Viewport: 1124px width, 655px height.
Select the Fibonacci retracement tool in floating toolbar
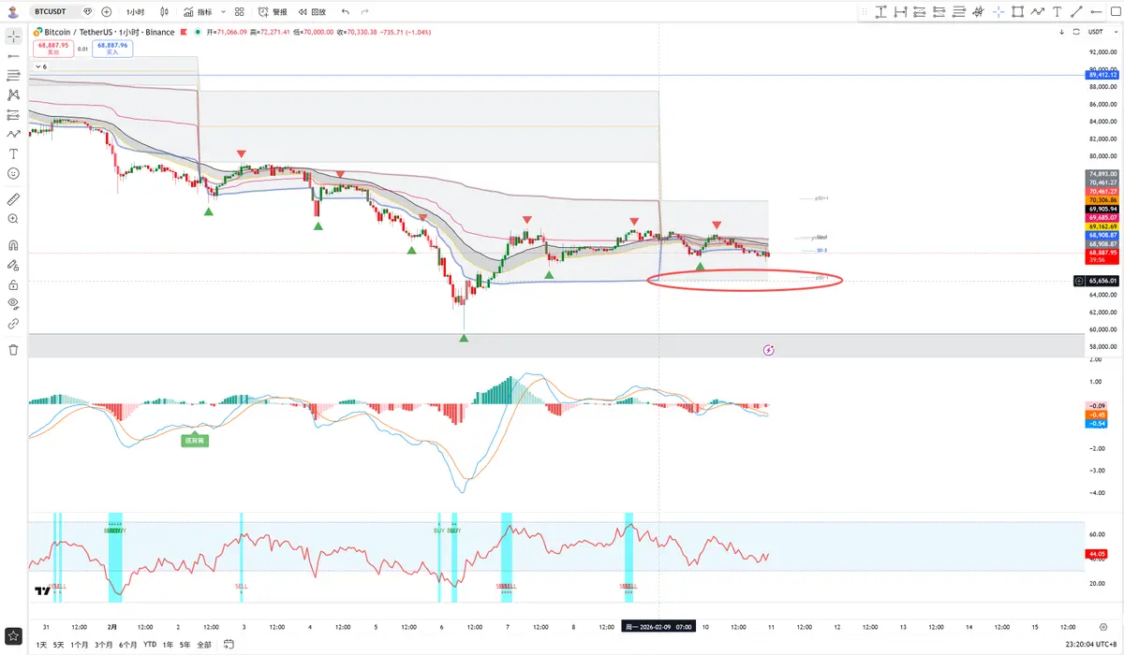[x=958, y=11]
